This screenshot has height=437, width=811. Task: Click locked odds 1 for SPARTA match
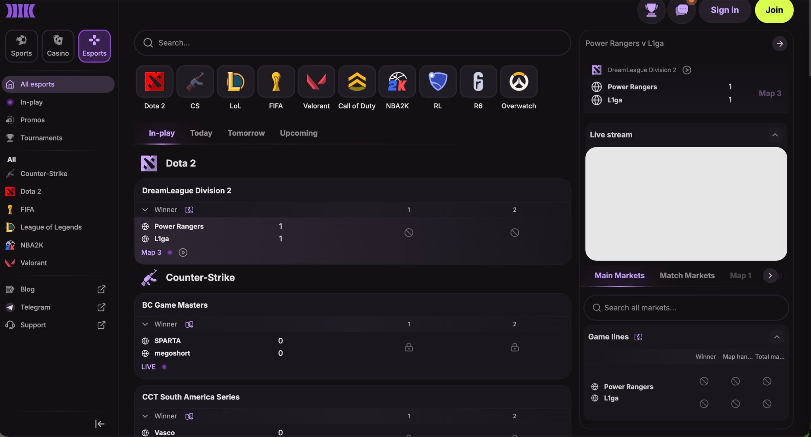click(409, 347)
